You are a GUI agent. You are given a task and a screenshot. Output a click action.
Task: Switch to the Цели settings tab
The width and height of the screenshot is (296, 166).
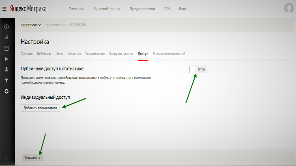coord(59,54)
